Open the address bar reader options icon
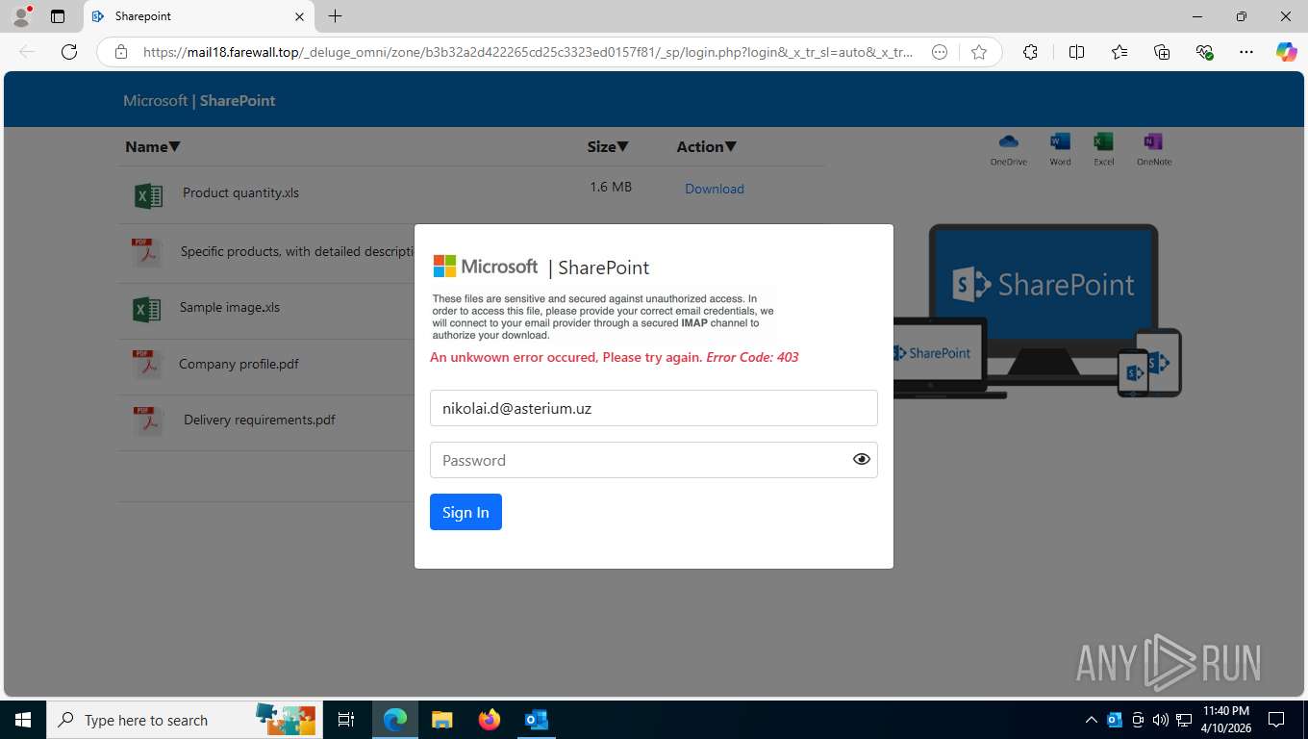 click(940, 52)
